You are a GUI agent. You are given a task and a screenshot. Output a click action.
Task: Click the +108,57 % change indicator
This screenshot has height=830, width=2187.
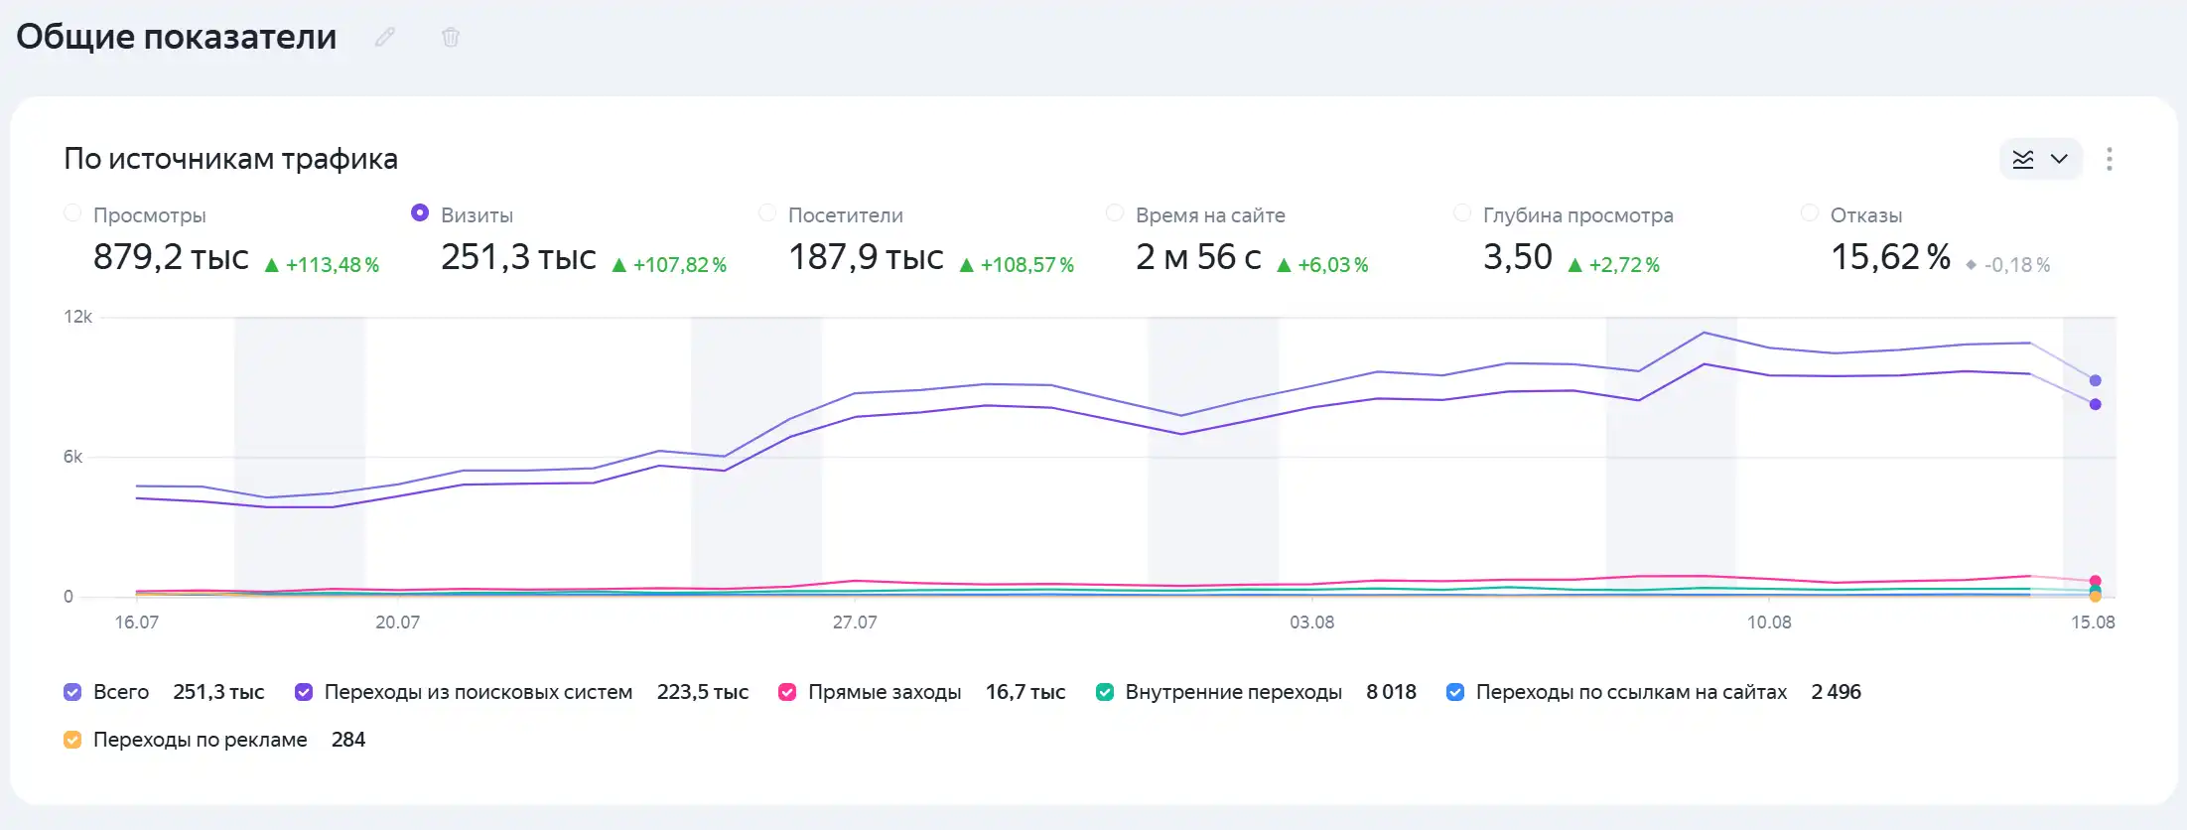tap(1018, 265)
